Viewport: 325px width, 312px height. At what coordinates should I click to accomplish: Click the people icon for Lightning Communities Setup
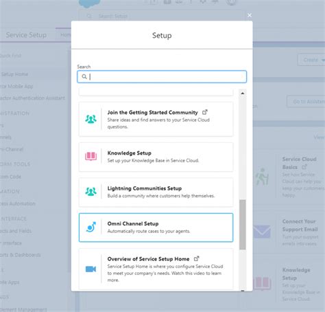pos(91,192)
